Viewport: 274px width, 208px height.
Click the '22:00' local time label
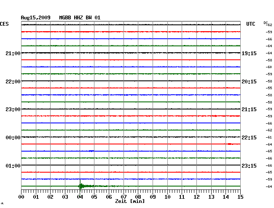(13, 82)
